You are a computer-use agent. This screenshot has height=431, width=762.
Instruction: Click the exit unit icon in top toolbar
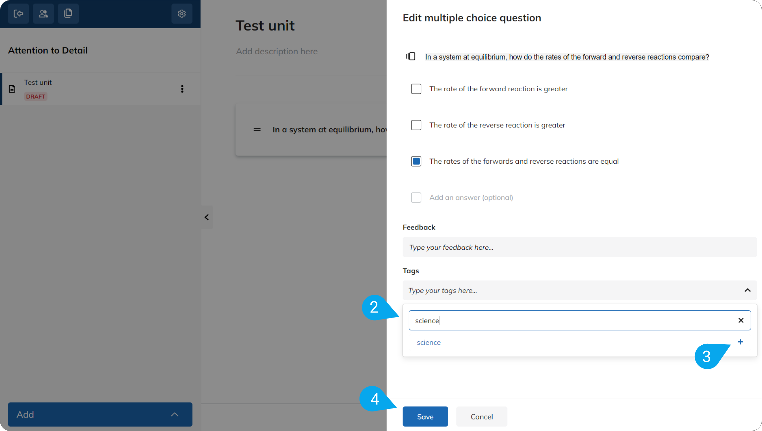[18, 14]
